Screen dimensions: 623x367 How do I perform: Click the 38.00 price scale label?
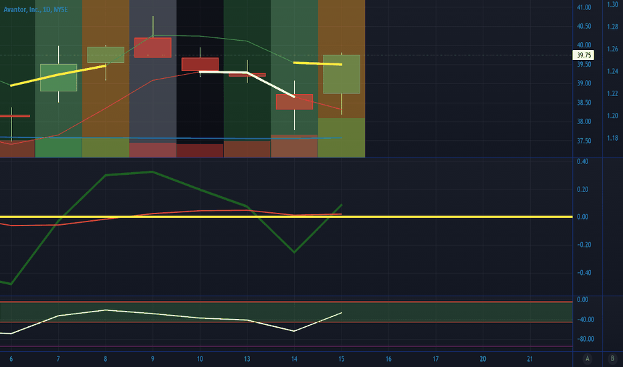(584, 122)
